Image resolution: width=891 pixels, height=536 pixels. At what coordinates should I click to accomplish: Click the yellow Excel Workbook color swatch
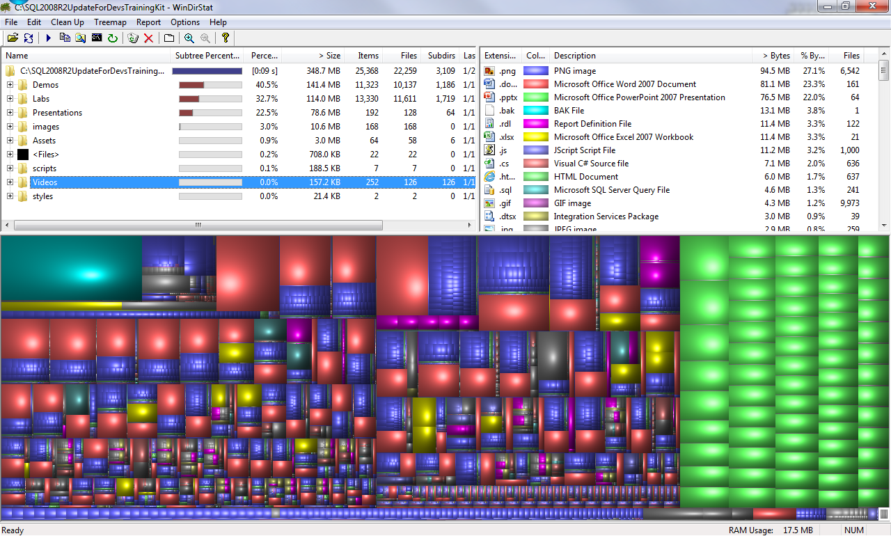click(536, 137)
